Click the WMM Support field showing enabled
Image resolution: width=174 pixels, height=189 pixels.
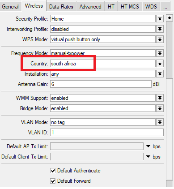103,98
